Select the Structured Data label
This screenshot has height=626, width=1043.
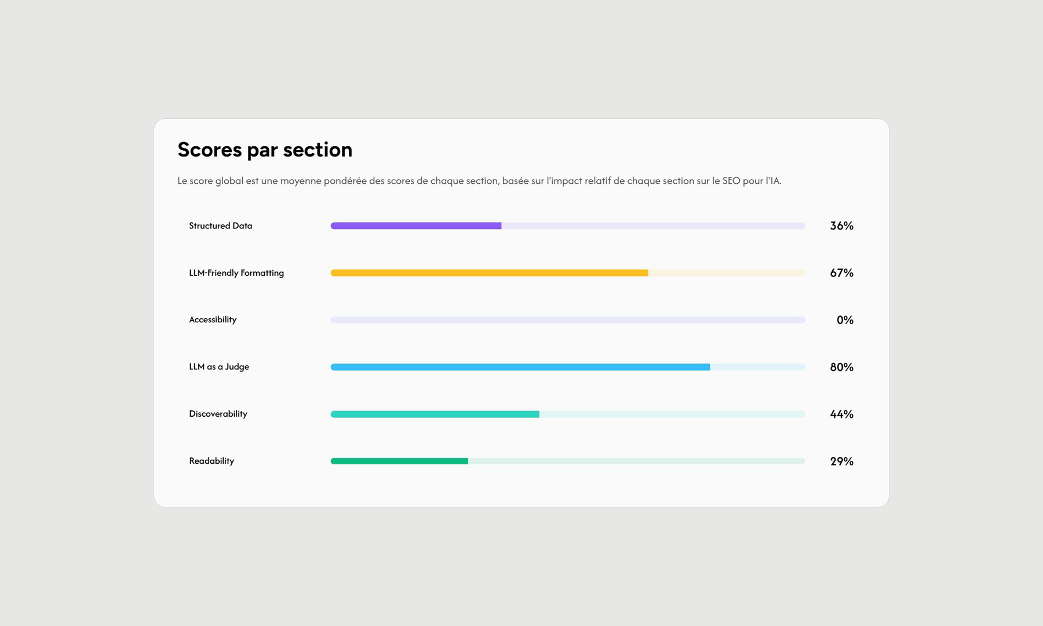point(221,226)
